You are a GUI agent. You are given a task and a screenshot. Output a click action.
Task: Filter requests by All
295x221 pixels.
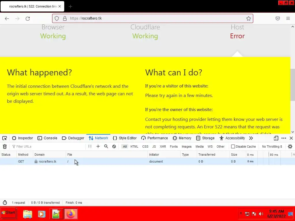pos(125,146)
